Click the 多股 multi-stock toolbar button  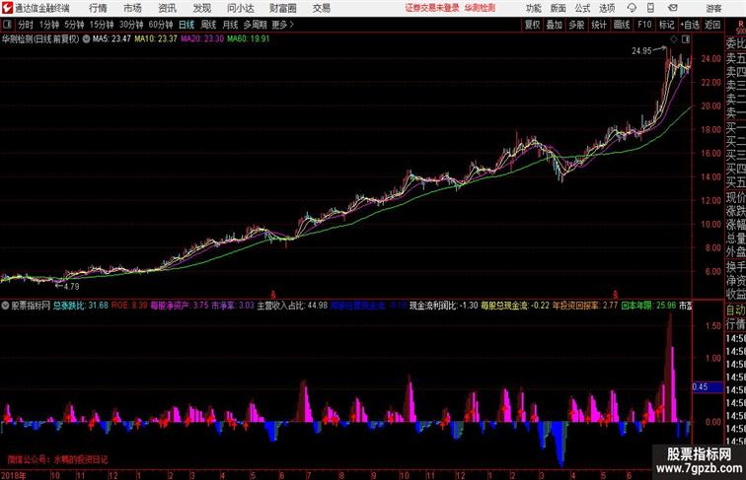(x=576, y=25)
